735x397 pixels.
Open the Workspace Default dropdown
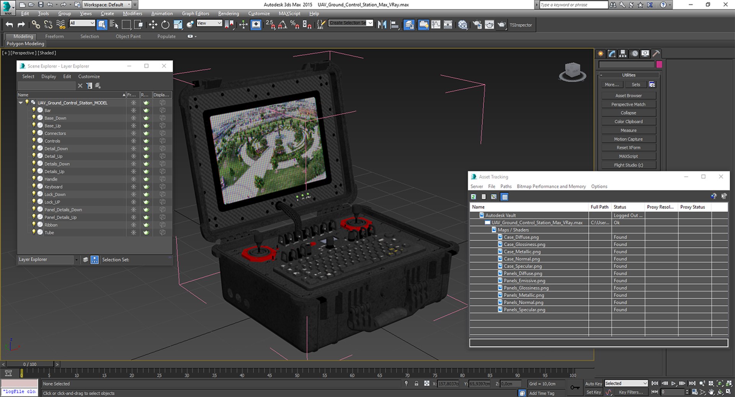click(x=107, y=5)
